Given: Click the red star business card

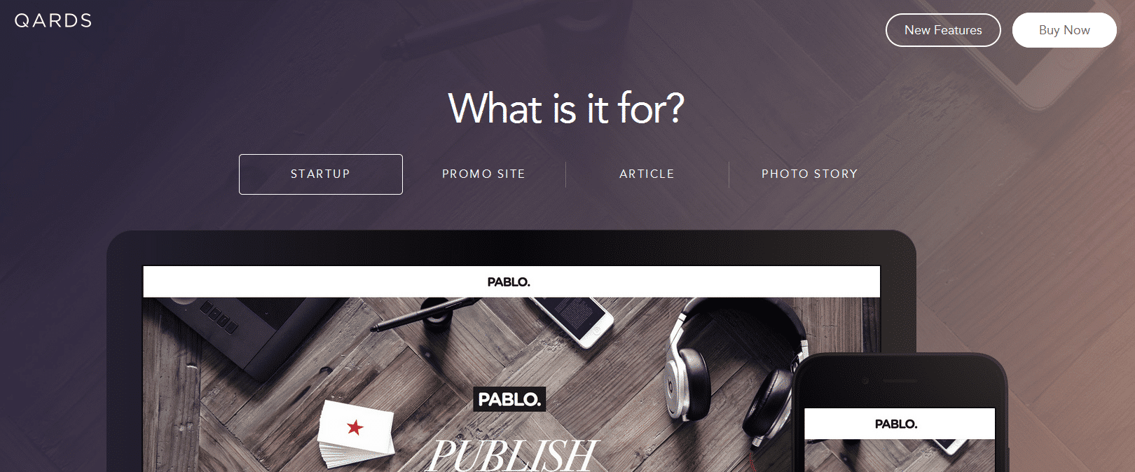Looking at the screenshot, I should tap(356, 433).
